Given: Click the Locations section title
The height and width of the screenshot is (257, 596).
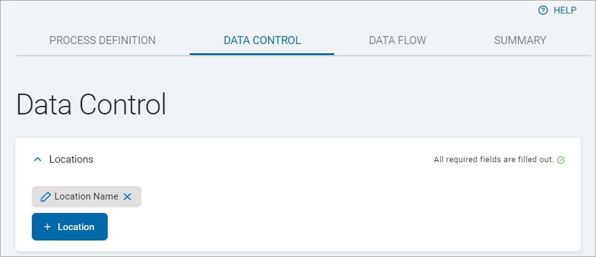Looking at the screenshot, I should pyautogui.click(x=71, y=159).
